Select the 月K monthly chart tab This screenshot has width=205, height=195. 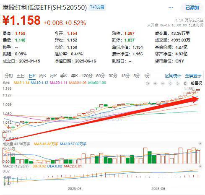pos(53,76)
